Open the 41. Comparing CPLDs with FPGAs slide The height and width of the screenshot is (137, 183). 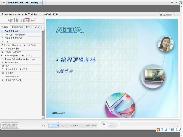click(17, 56)
